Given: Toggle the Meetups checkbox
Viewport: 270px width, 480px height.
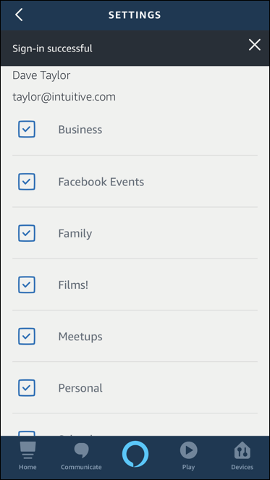Looking at the screenshot, I should 27,337.
